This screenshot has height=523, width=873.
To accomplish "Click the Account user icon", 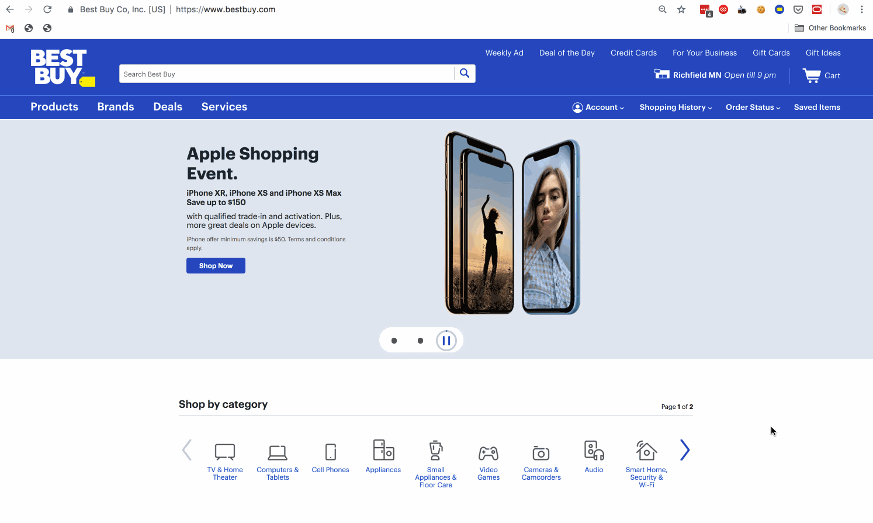I will pos(577,108).
